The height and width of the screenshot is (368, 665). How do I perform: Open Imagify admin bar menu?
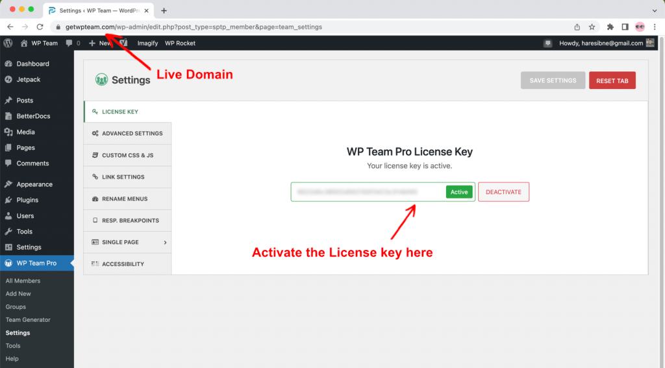147,43
